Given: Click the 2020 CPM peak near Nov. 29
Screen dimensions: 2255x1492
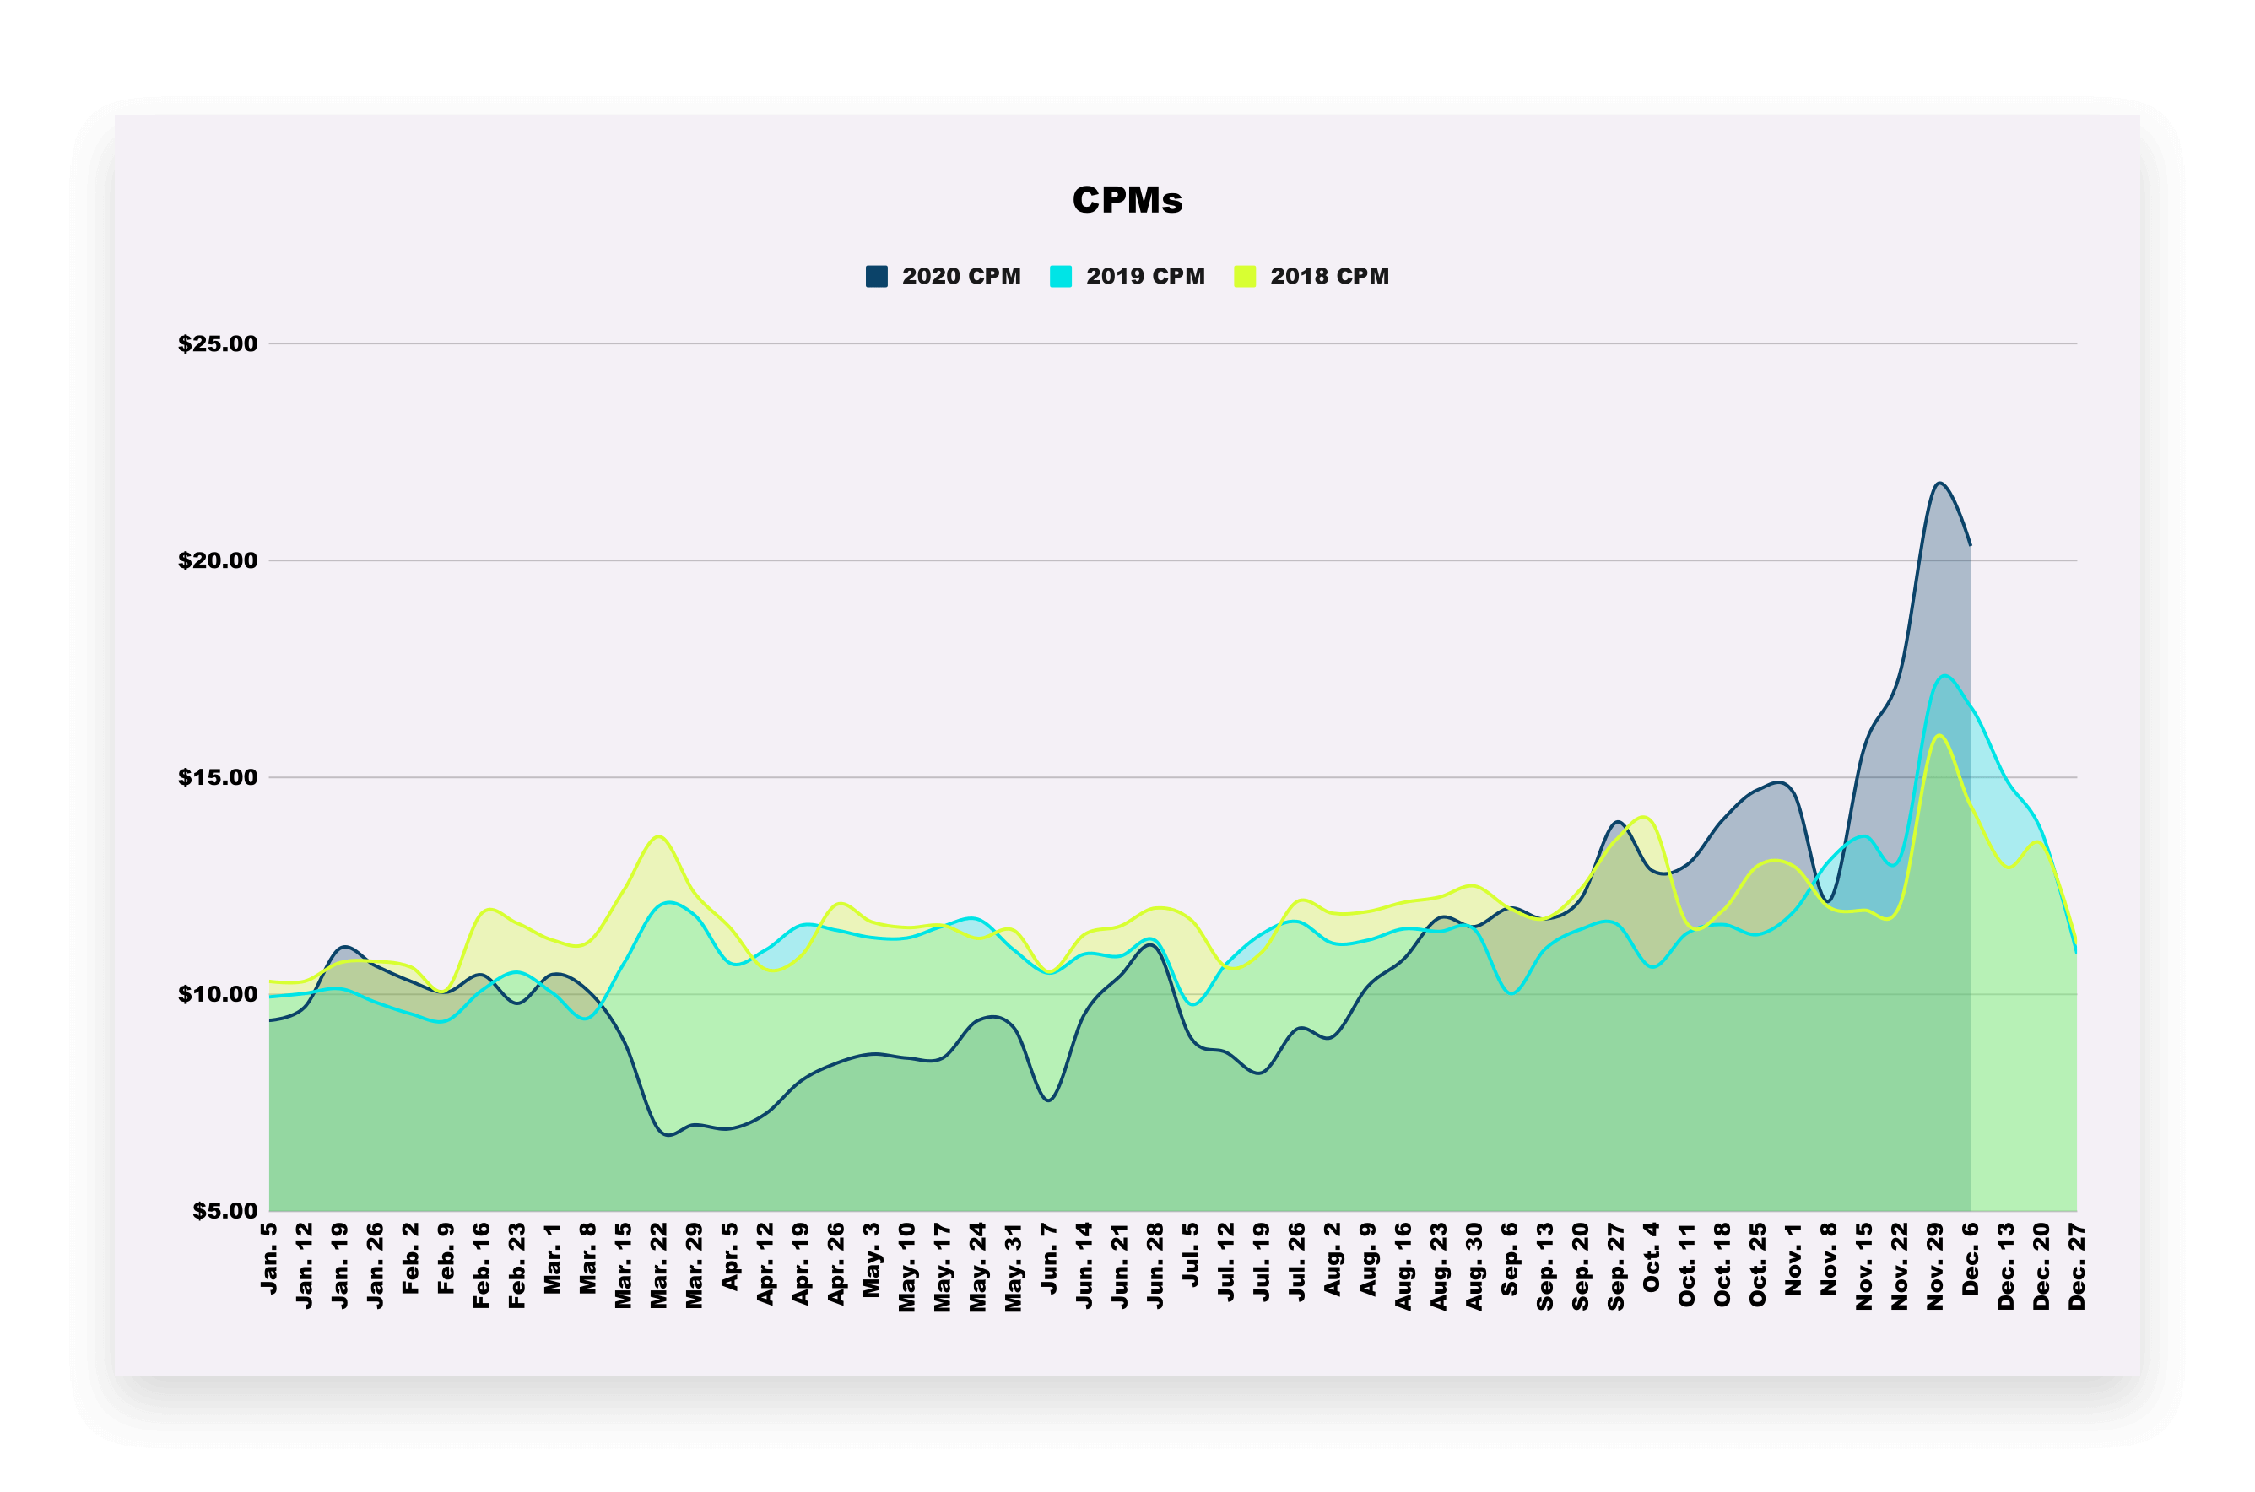Looking at the screenshot, I should tap(1939, 484).
